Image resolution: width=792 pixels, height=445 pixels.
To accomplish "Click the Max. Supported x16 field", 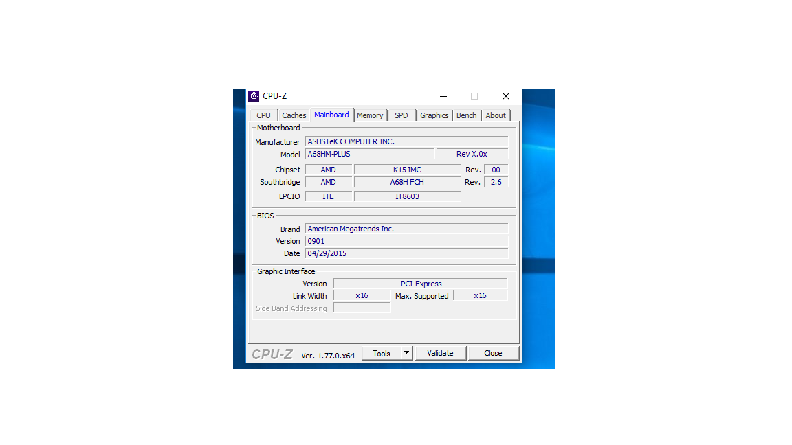I will [481, 296].
